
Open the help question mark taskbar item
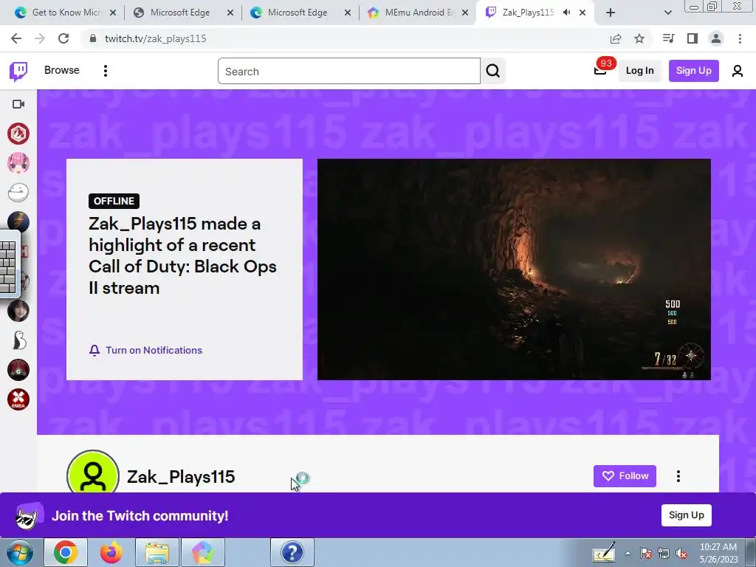coord(292,552)
